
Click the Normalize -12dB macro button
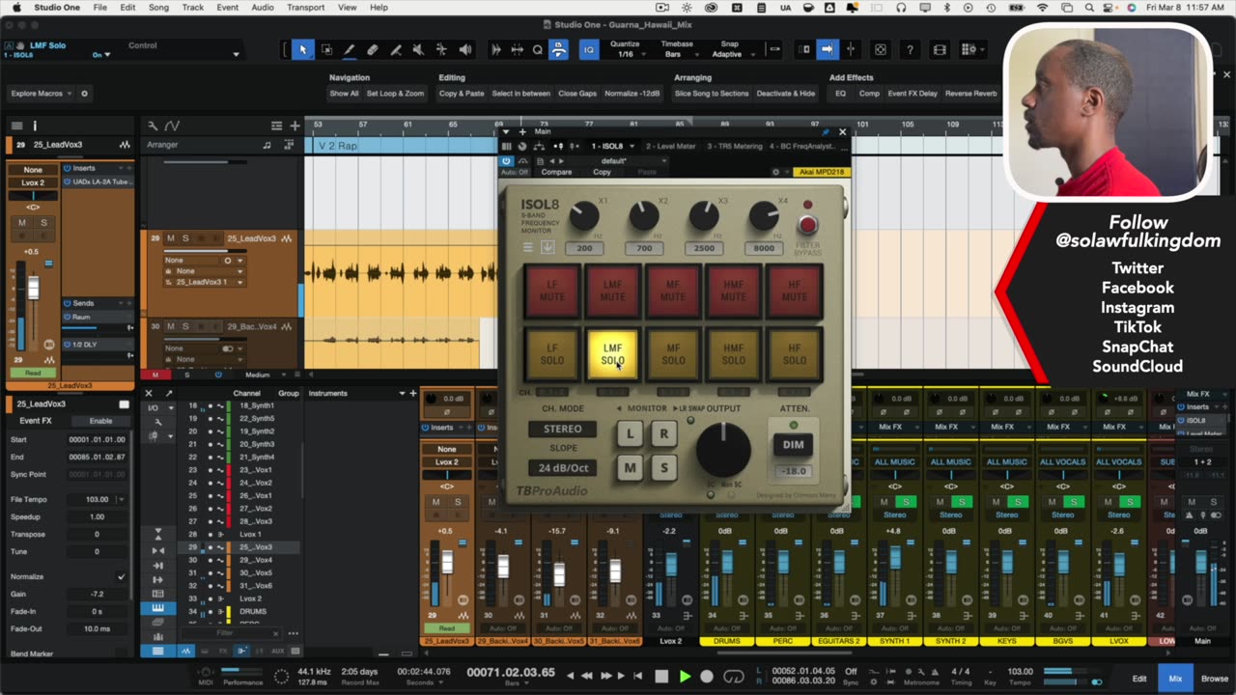[x=632, y=94]
